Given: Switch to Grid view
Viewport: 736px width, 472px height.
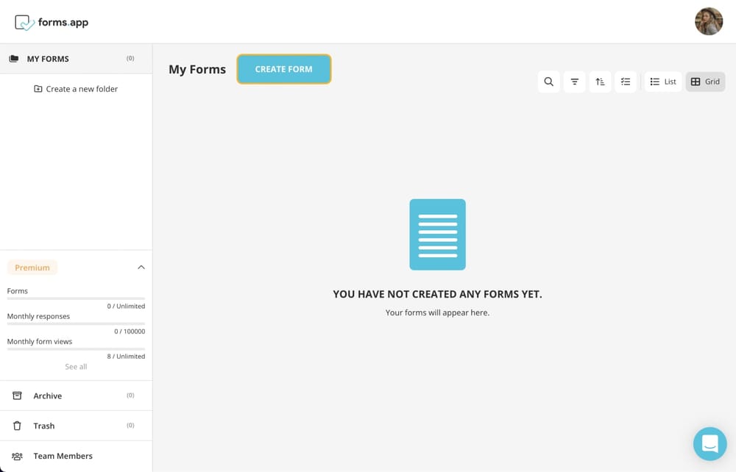Looking at the screenshot, I should (705, 82).
